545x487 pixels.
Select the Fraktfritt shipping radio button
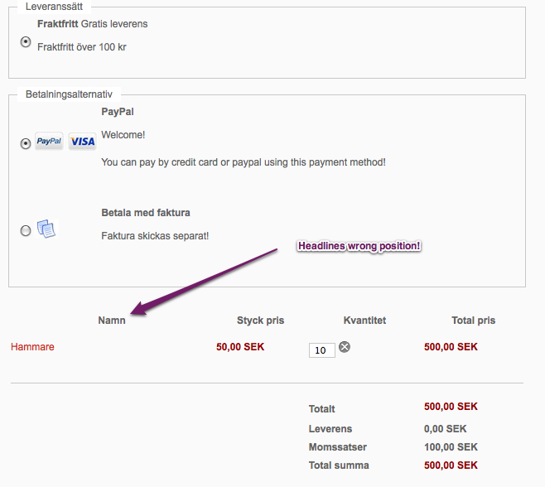point(26,42)
